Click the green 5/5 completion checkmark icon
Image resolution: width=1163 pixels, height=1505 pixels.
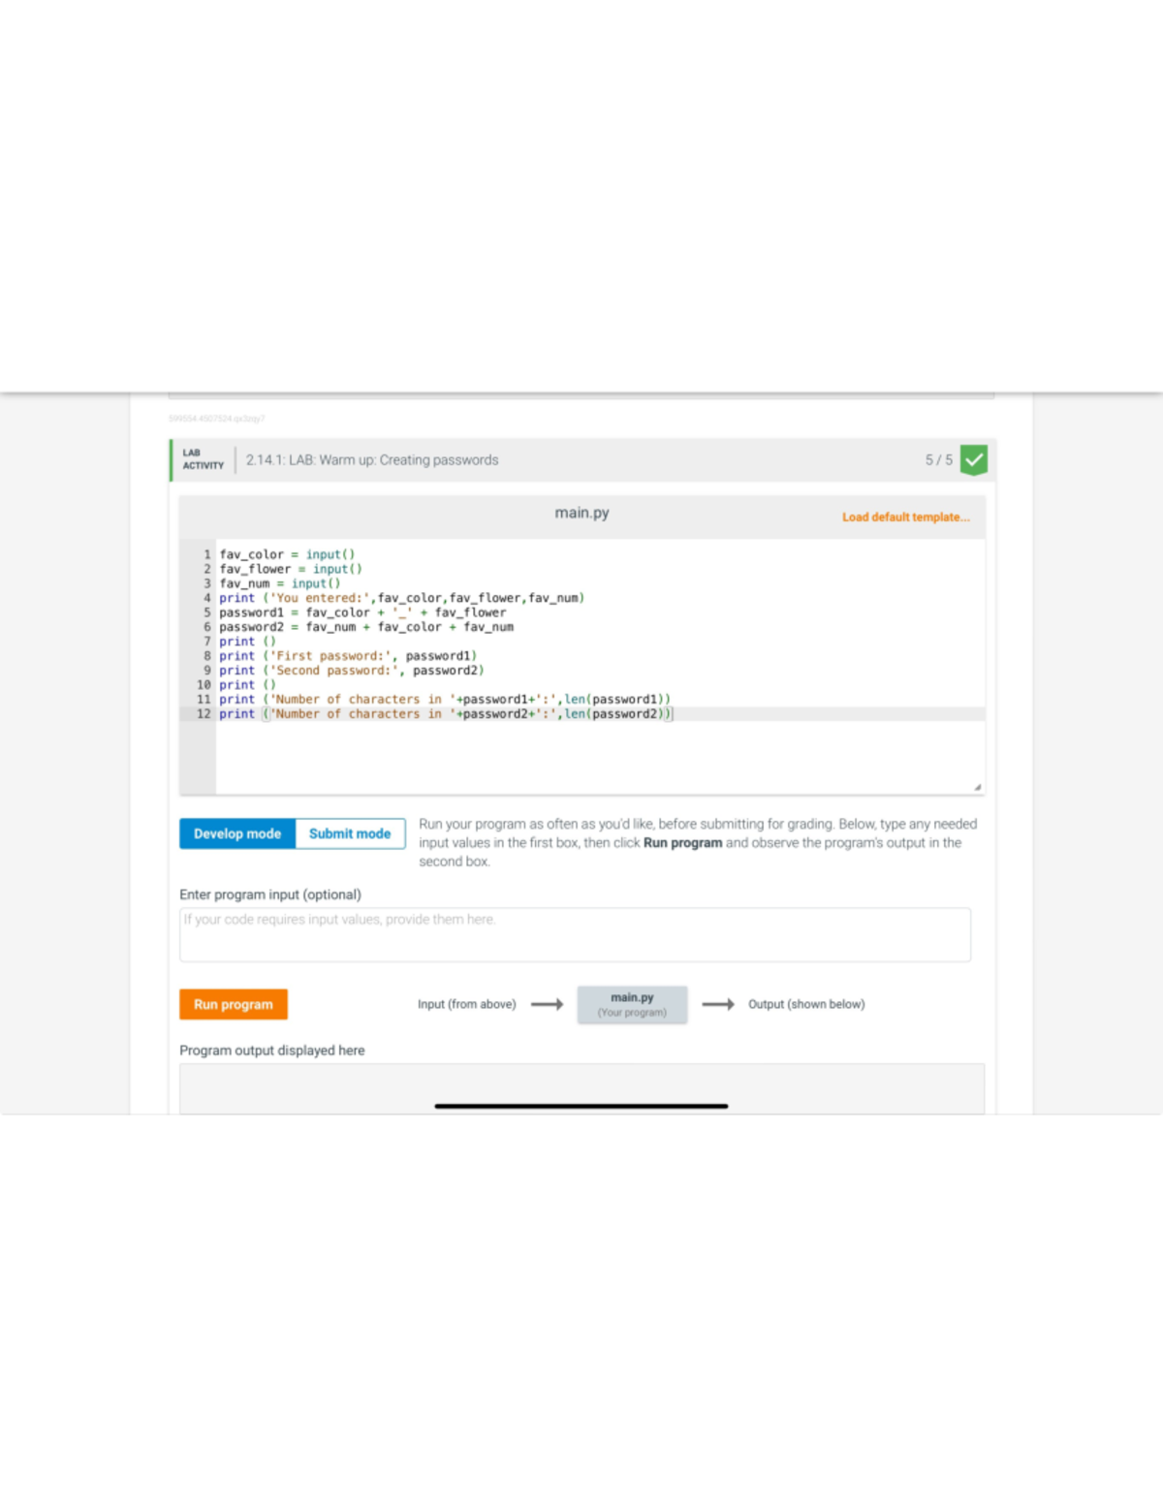[x=974, y=459]
